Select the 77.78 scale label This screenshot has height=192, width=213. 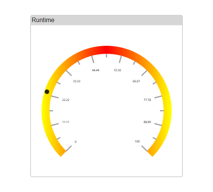[x=147, y=100]
